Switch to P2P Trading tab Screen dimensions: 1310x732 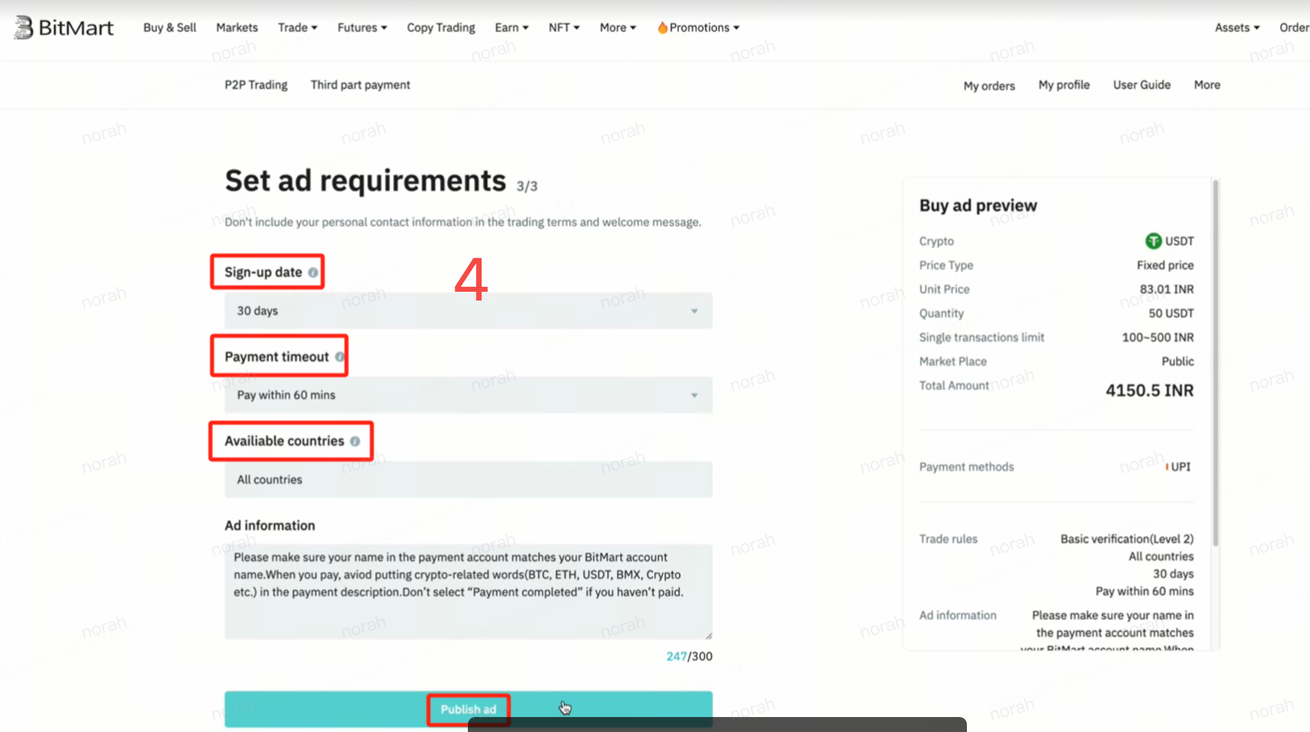tap(256, 85)
